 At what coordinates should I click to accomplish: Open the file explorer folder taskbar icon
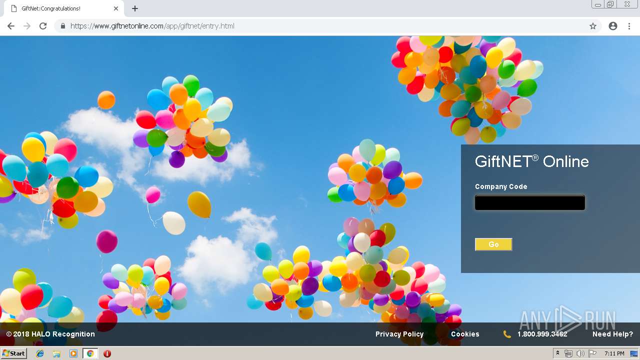point(56,353)
